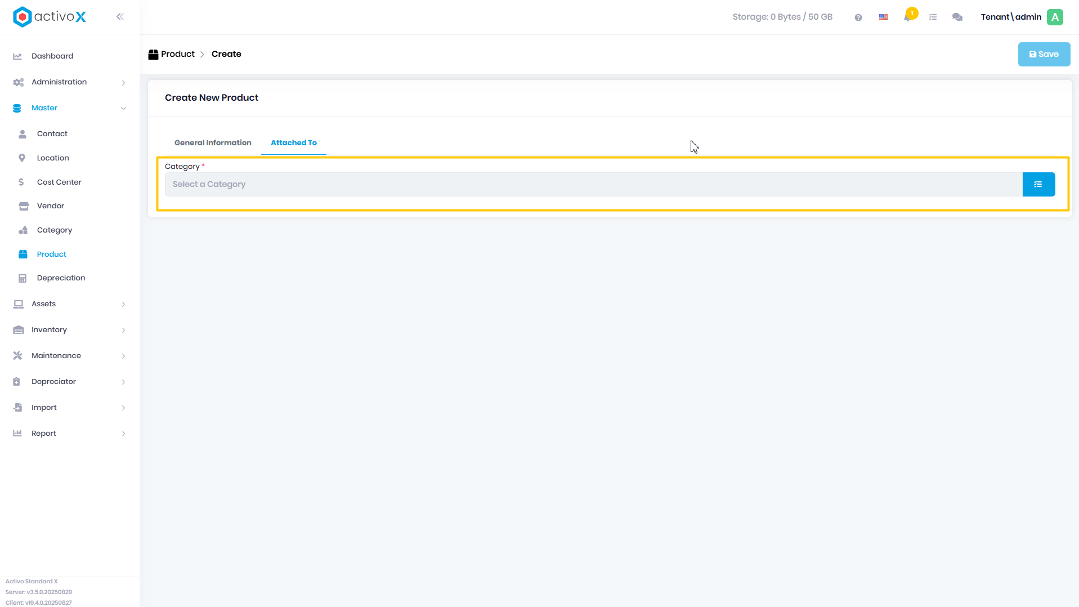This screenshot has width=1079, height=607.
Task: Open Cost Center under Master
Action: pyautogui.click(x=59, y=182)
